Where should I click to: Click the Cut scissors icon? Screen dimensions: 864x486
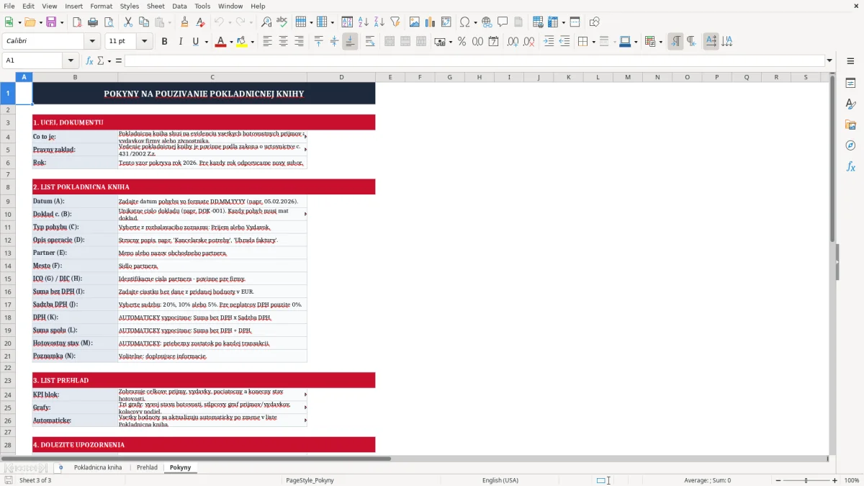pyautogui.click(x=127, y=22)
